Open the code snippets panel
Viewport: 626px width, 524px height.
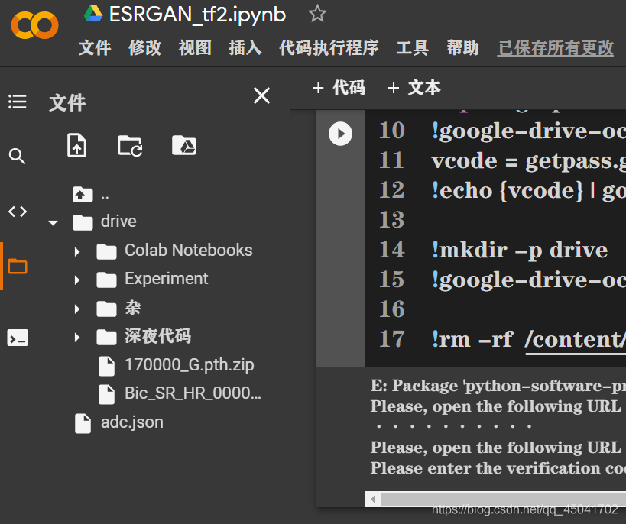coord(18,211)
